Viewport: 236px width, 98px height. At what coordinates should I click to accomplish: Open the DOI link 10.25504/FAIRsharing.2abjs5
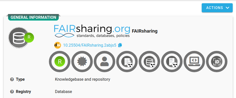coord(90,45)
